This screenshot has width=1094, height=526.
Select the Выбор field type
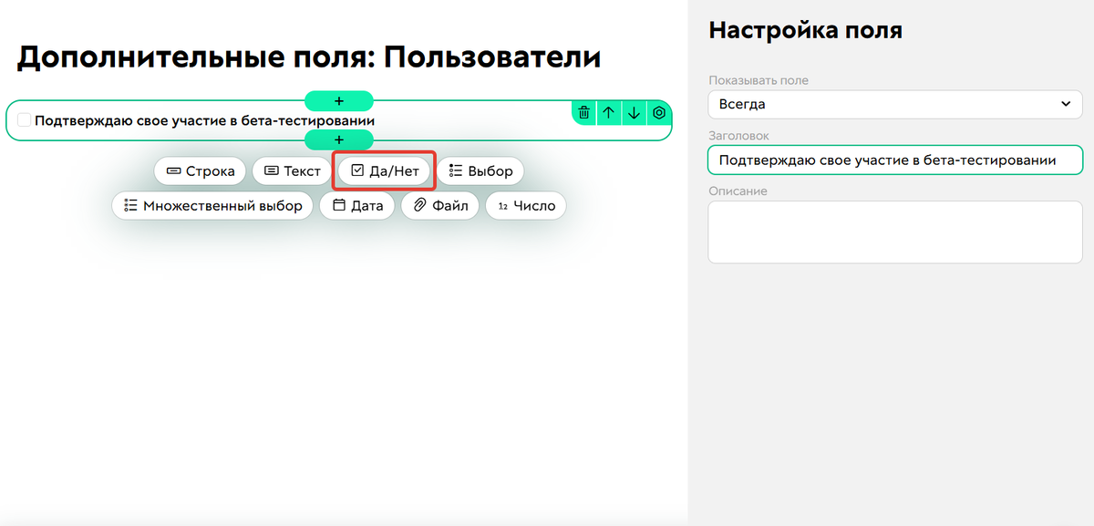tap(480, 170)
